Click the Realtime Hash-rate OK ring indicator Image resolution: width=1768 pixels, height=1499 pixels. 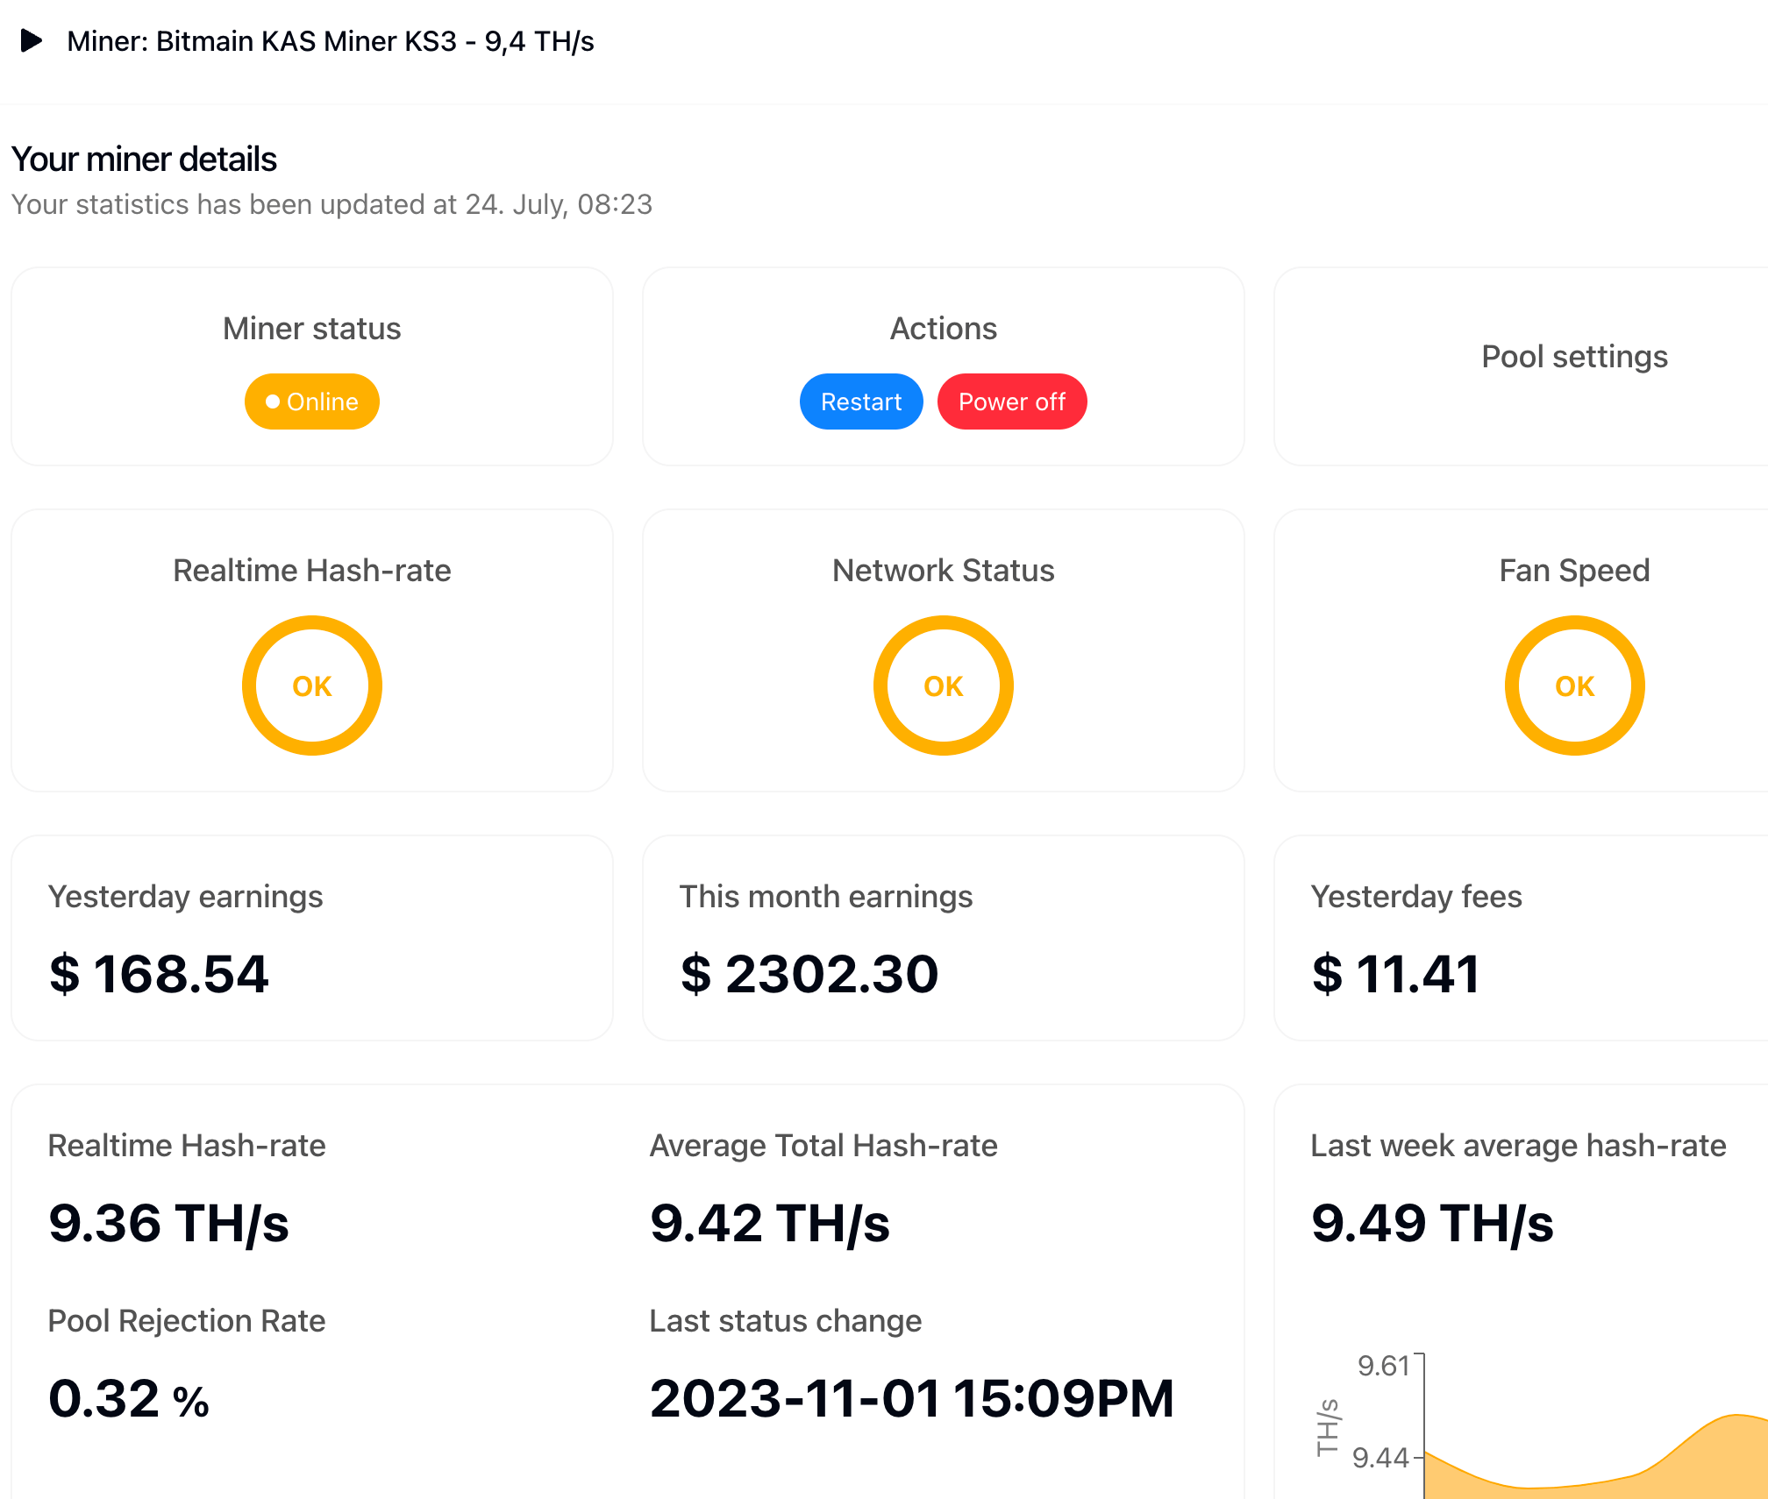[312, 686]
